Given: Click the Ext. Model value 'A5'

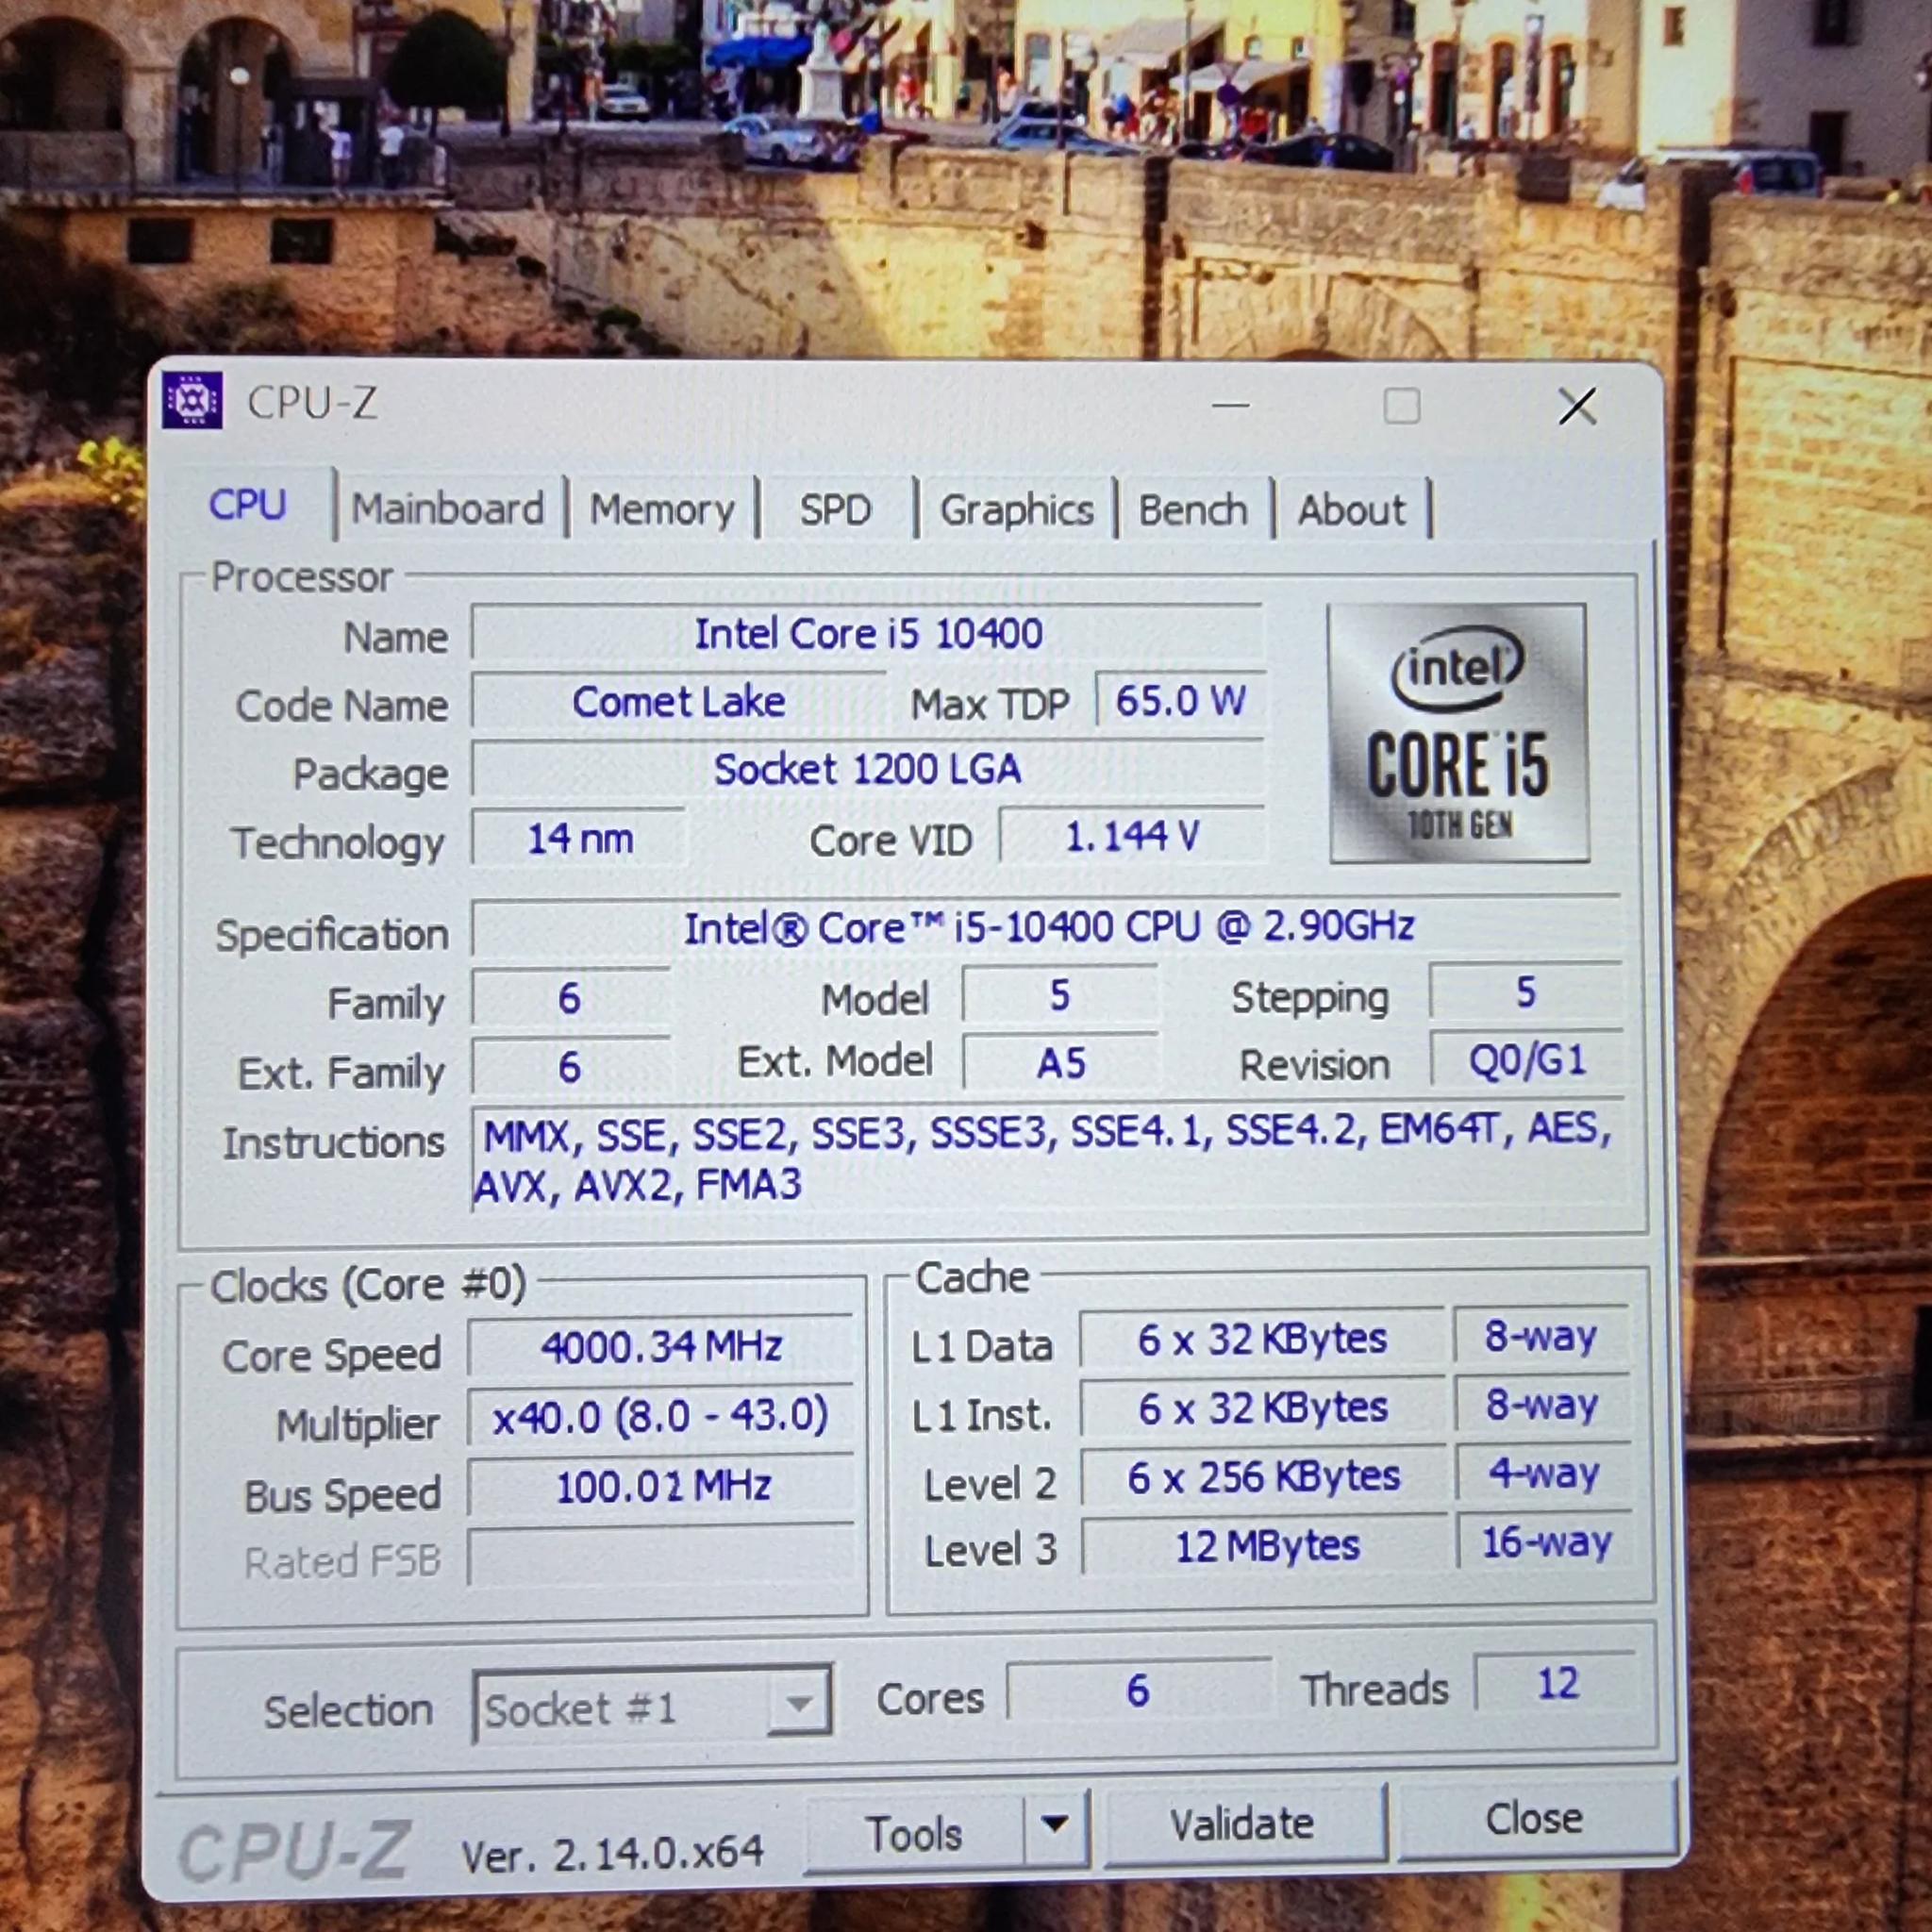Looking at the screenshot, I should [x=1060, y=1062].
